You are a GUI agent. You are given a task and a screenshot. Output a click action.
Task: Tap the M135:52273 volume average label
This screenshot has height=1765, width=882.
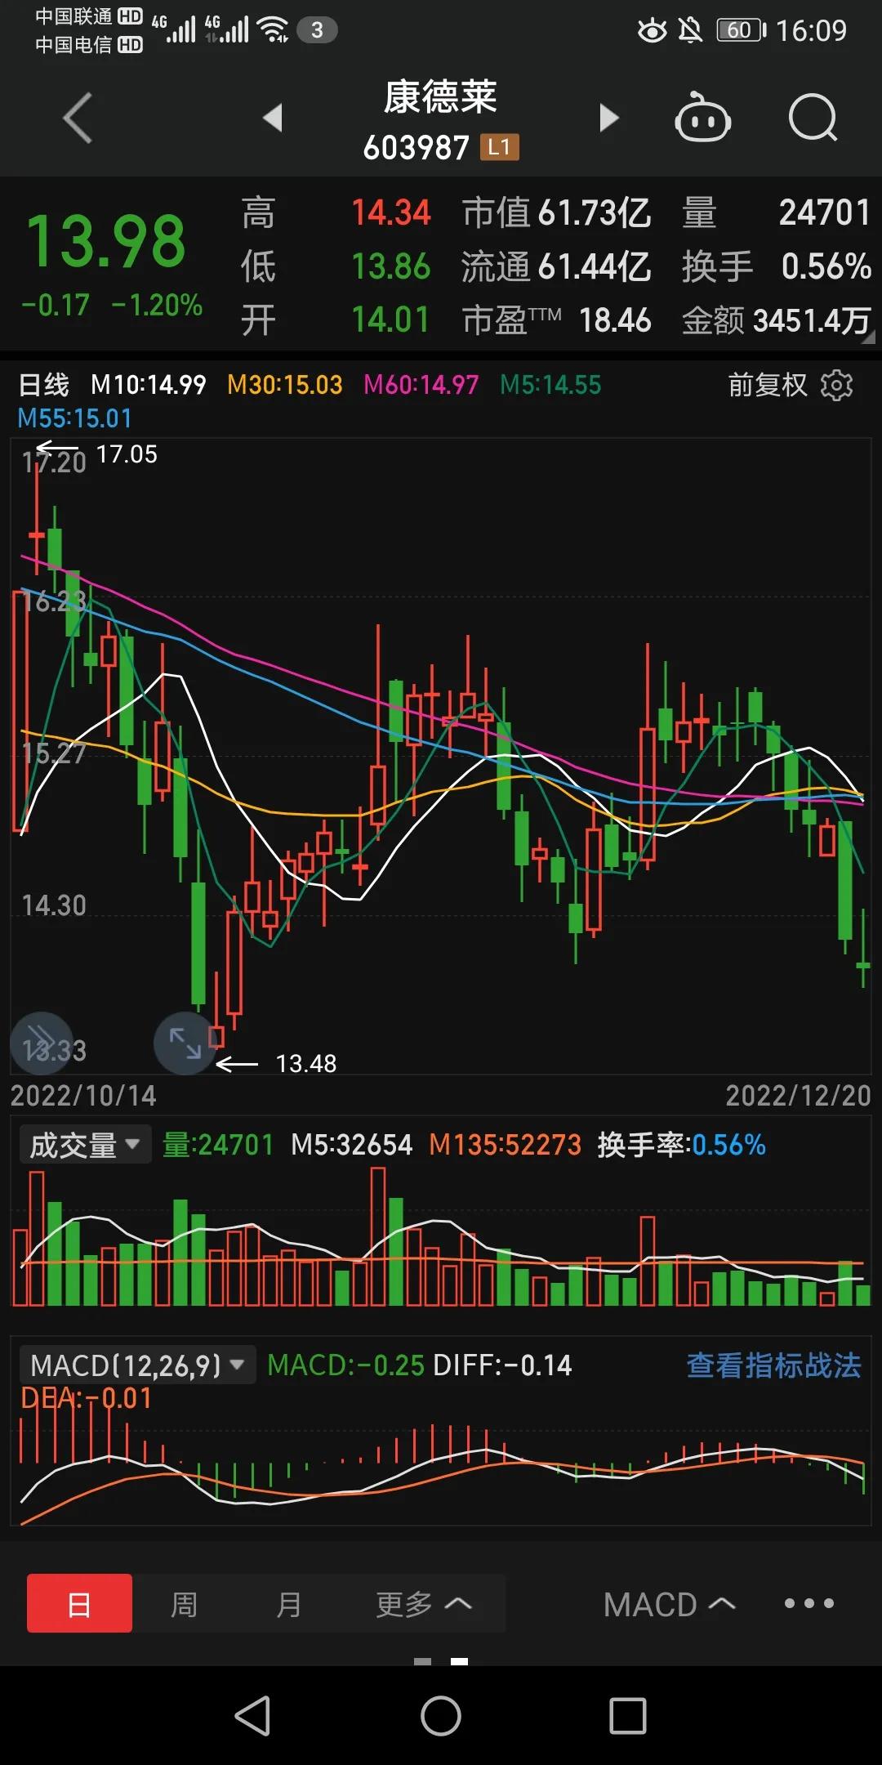[x=505, y=1145]
